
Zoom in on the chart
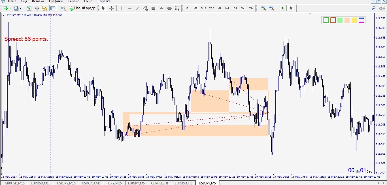pos(264,8)
